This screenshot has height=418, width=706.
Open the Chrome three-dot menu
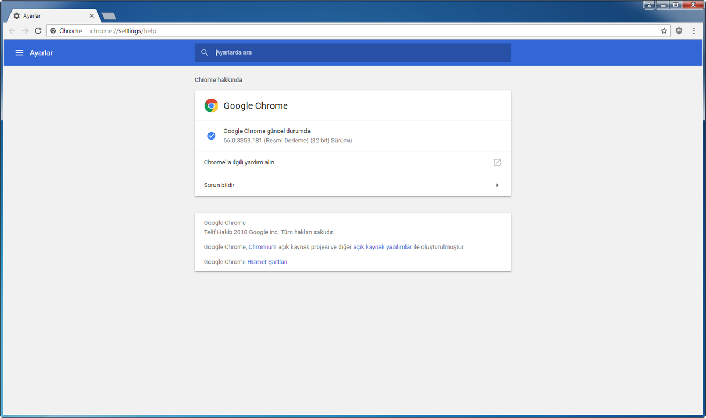pyautogui.click(x=694, y=31)
